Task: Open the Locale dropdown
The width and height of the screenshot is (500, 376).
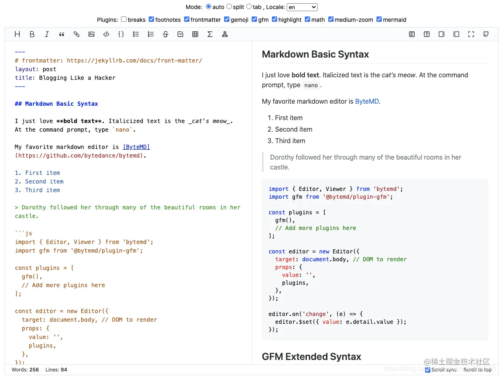Action: pyautogui.click(x=302, y=7)
